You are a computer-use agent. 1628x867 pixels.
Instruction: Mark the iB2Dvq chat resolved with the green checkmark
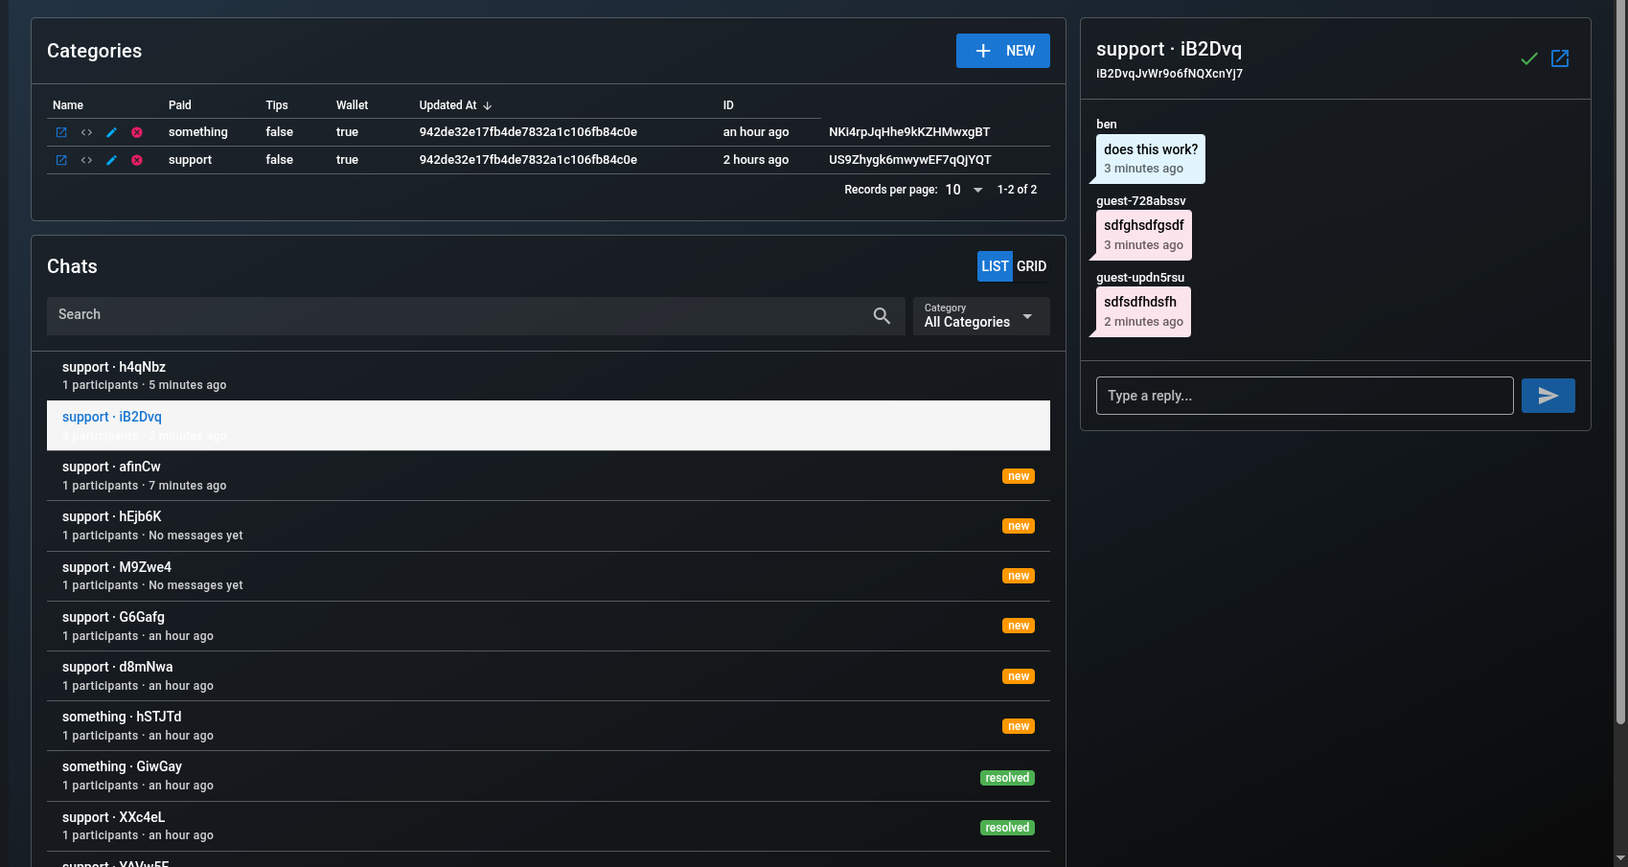[1529, 58]
